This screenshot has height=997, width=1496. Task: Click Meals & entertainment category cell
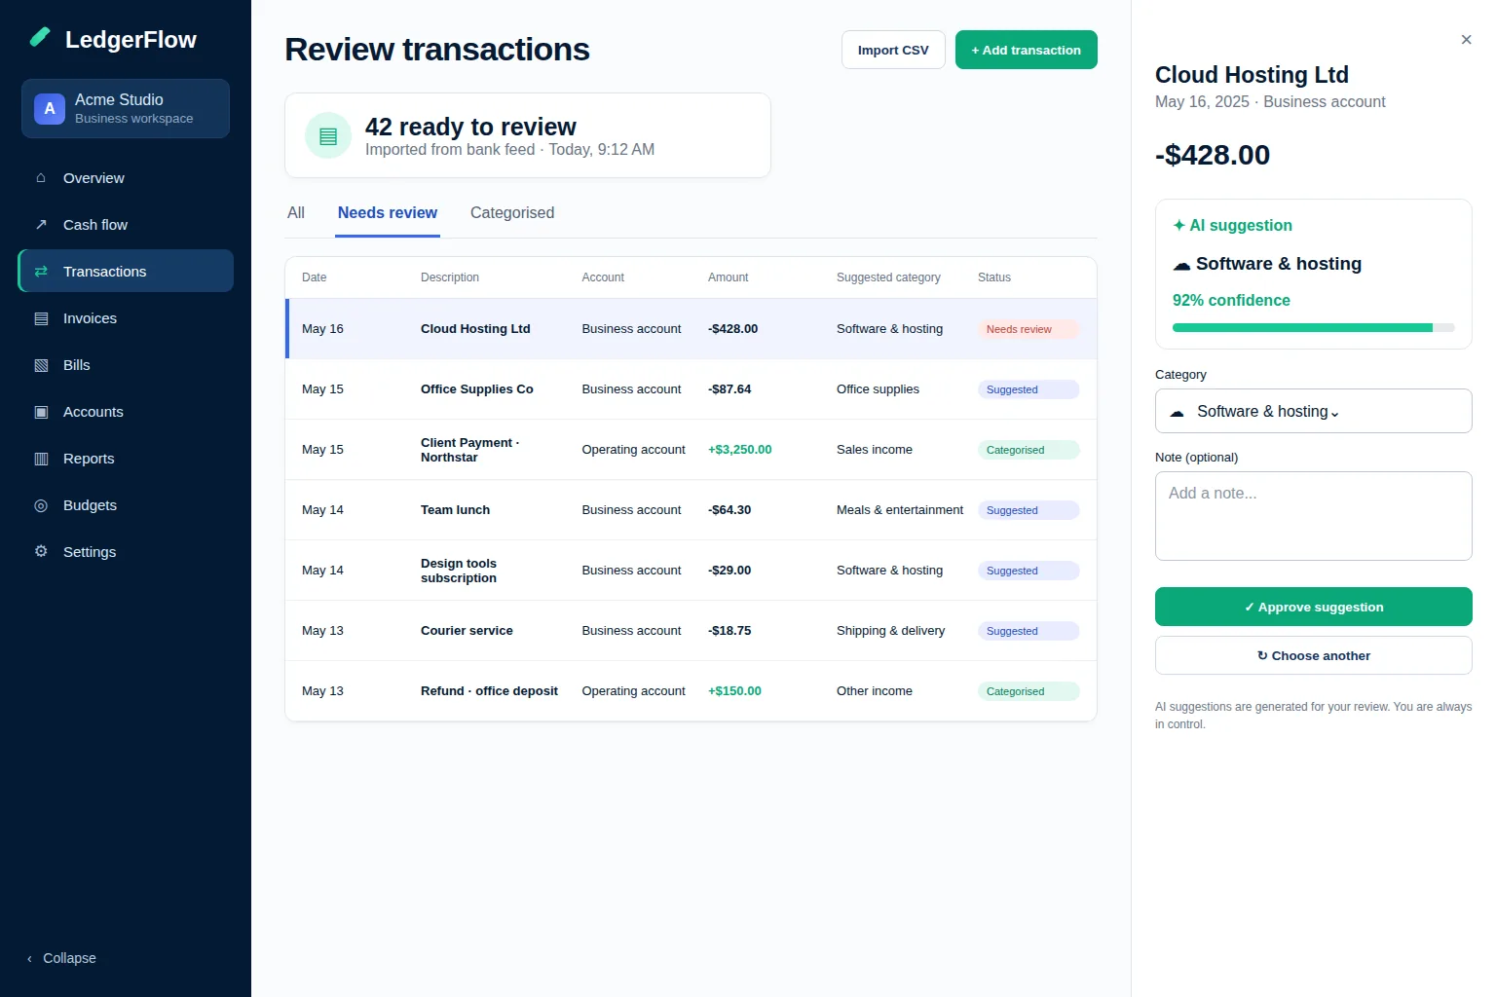900,510
